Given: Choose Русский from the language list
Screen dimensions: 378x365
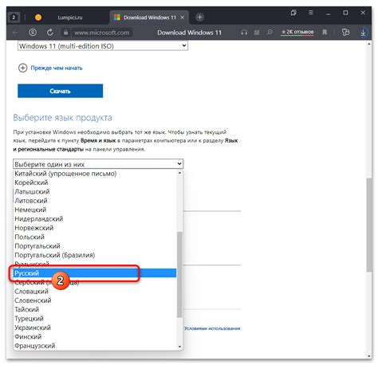Looking at the screenshot, I should coord(95,273).
